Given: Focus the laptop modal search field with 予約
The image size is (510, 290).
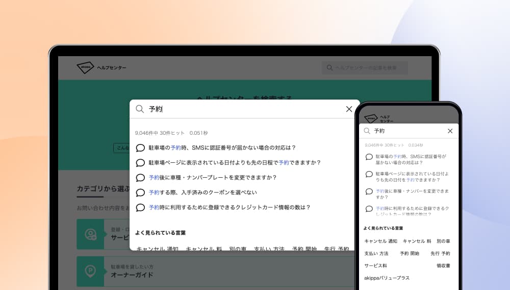Looking at the screenshot, I should pos(244,109).
